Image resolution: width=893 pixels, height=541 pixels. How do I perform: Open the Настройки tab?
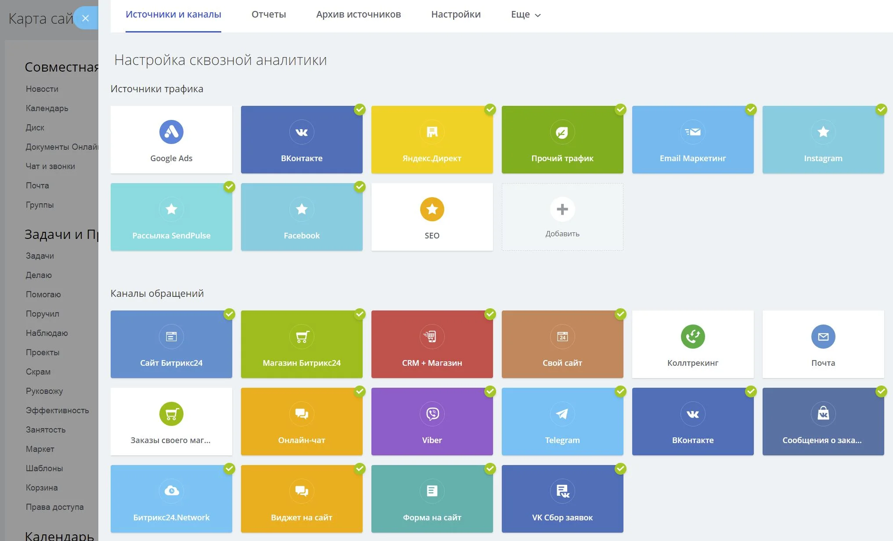pos(456,14)
